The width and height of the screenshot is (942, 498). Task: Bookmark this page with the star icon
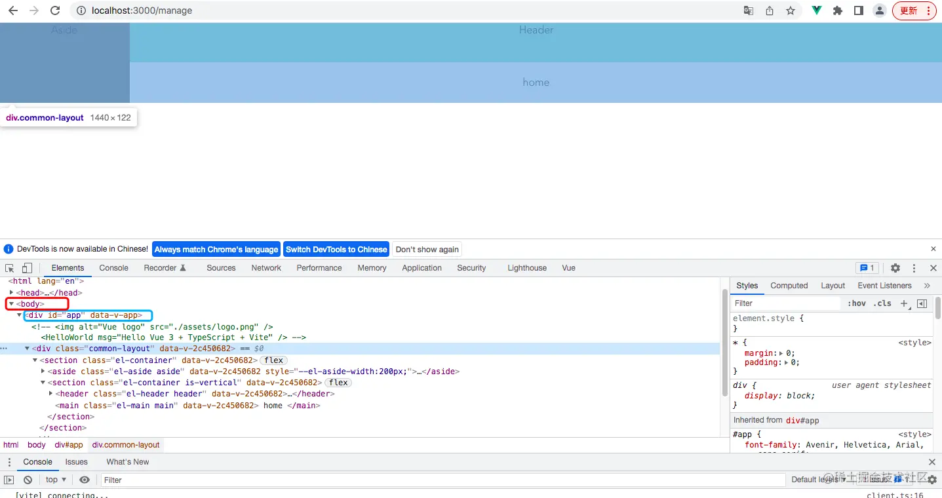(x=791, y=10)
